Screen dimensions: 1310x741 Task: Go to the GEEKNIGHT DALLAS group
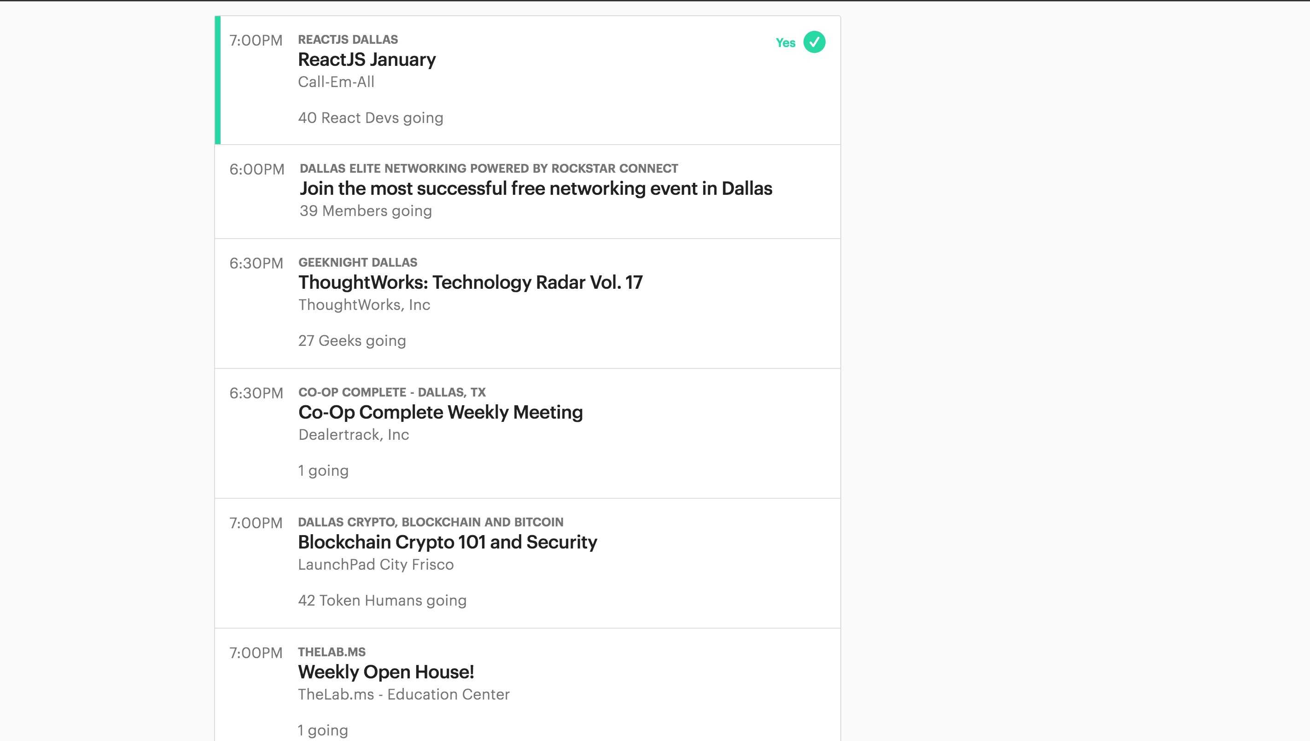pyautogui.click(x=357, y=263)
